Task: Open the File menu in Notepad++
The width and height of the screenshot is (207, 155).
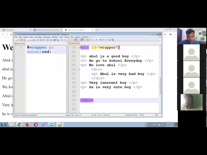Action: pos(16,37)
